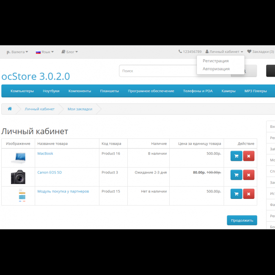
Task: Focus the Поиск search field
Action: [x=175, y=71]
